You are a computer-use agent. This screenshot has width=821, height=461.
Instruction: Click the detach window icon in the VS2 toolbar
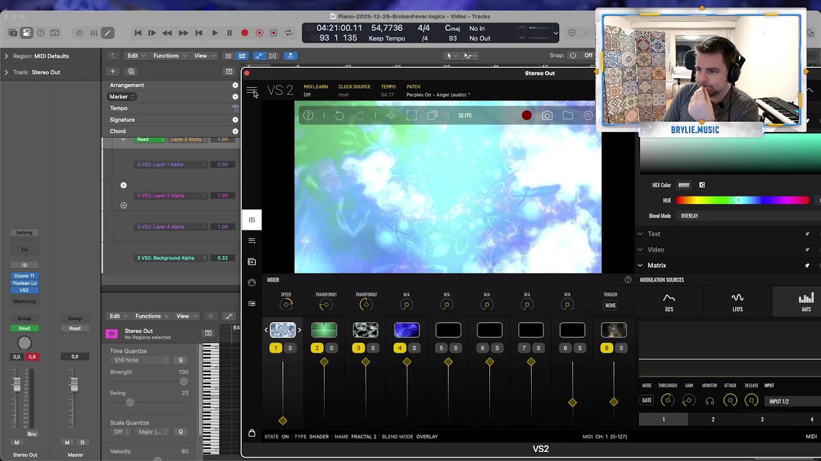[432, 115]
